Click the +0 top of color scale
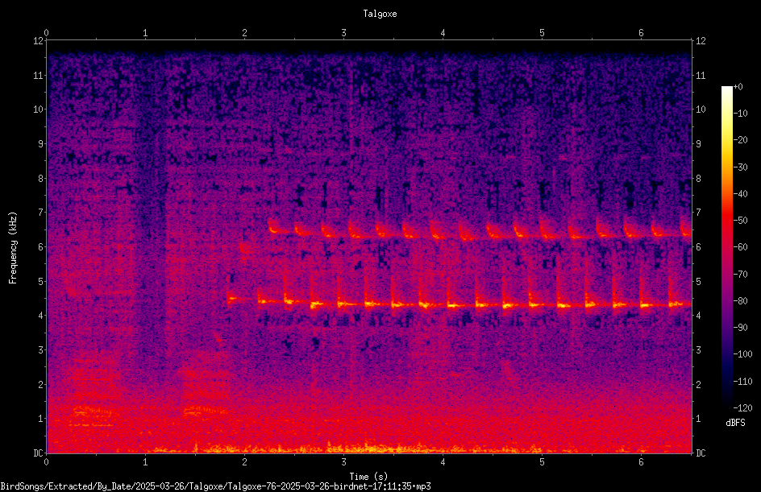Image resolution: width=761 pixels, height=492 pixels. coord(738,87)
